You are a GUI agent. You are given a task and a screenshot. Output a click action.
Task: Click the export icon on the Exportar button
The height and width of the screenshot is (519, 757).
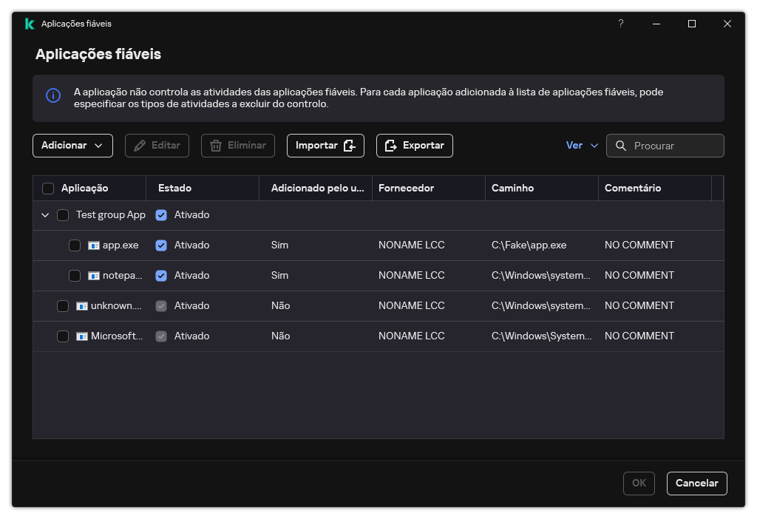[x=390, y=145]
